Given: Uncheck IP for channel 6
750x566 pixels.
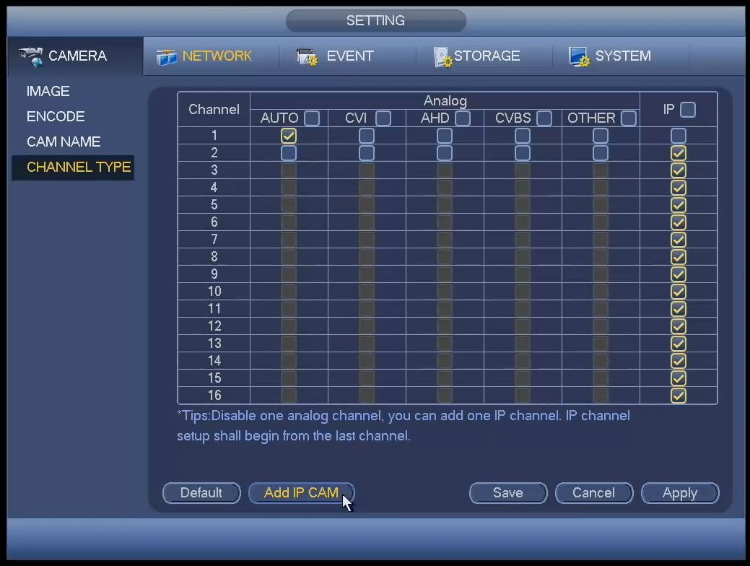Looking at the screenshot, I should click(x=679, y=222).
